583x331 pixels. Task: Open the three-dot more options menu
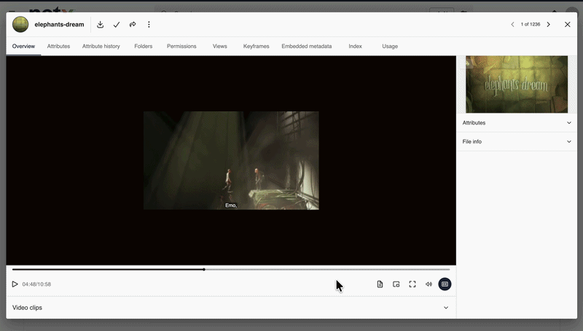(149, 25)
